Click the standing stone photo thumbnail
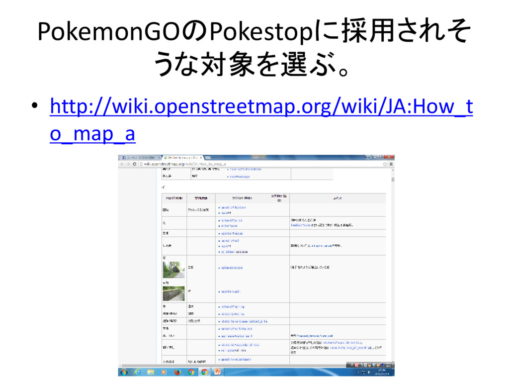Viewport: 509px width, 382px height. 173,270
